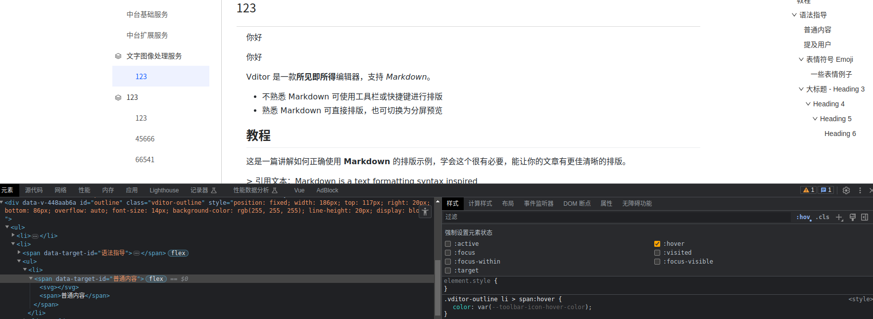Open 应用 DevTools tab
The width and height of the screenshot is (873, 319).
132,190
